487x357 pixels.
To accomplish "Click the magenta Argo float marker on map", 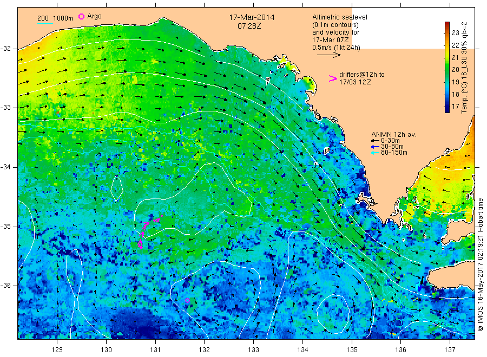I will tap(187, 300).
